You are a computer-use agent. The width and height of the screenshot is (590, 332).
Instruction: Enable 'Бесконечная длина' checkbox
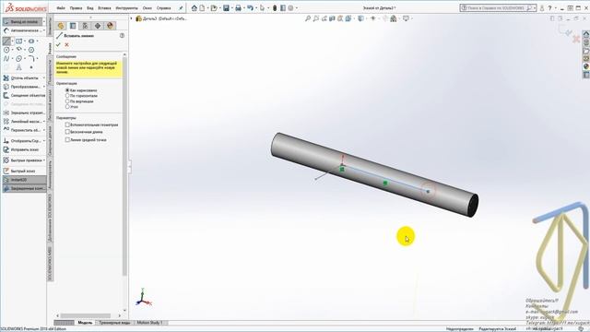pos(67,132)
